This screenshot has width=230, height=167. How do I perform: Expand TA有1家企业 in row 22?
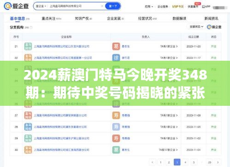click(x=169, y=58)
